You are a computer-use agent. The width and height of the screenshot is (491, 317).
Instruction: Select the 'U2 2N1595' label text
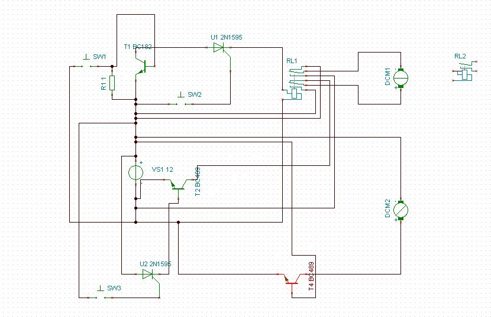click(x=156, y=264)
